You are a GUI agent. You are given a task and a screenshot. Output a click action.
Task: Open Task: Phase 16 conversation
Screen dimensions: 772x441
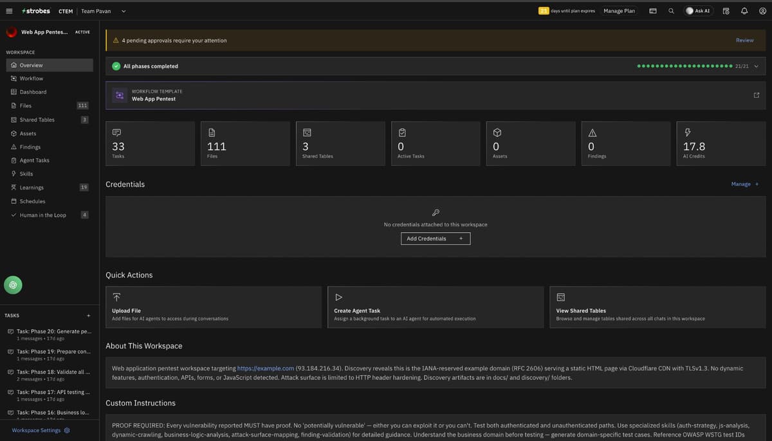click(50, 415)
